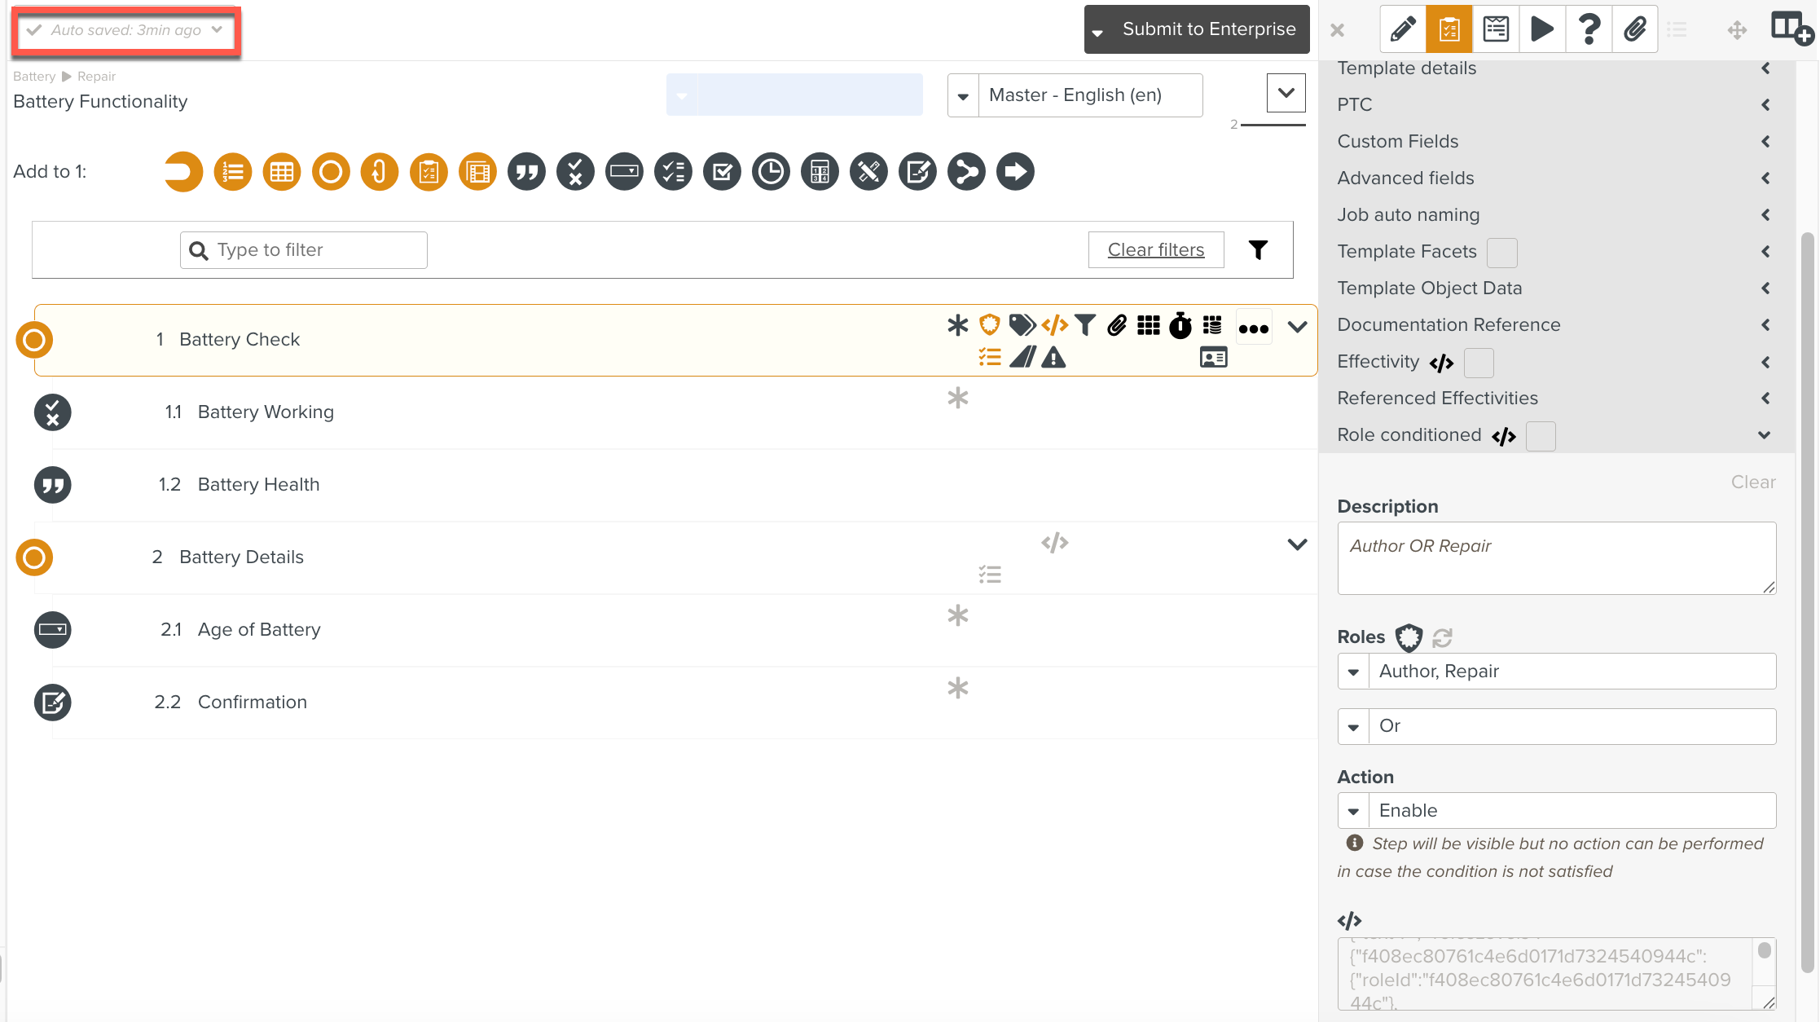Viewport: 1820px width, 1022px height.
Task: Expand the Battery Details step chevron
Action: point(1297,544)
